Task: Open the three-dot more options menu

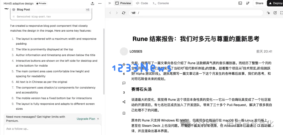Action: [x=100, y=3]
